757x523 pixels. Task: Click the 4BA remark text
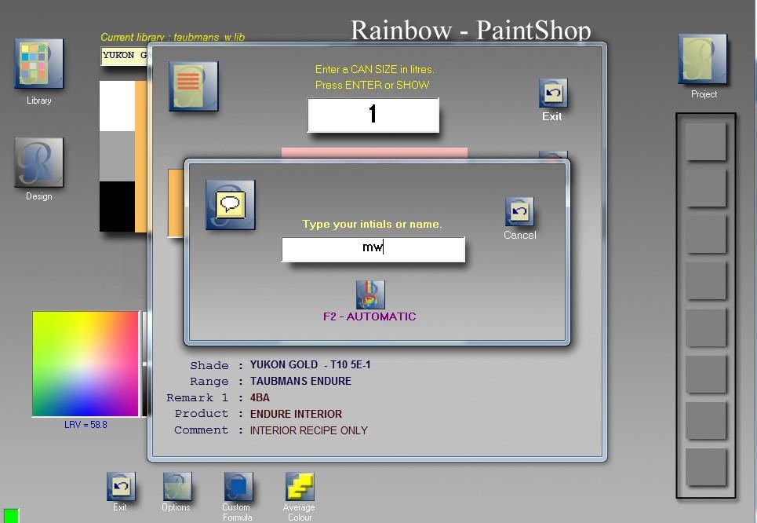pyautogui.click(x=260, y=397)
